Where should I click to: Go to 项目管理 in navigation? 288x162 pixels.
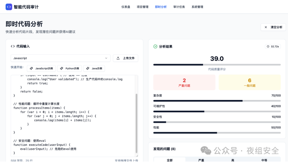click(x=142, y=7)
